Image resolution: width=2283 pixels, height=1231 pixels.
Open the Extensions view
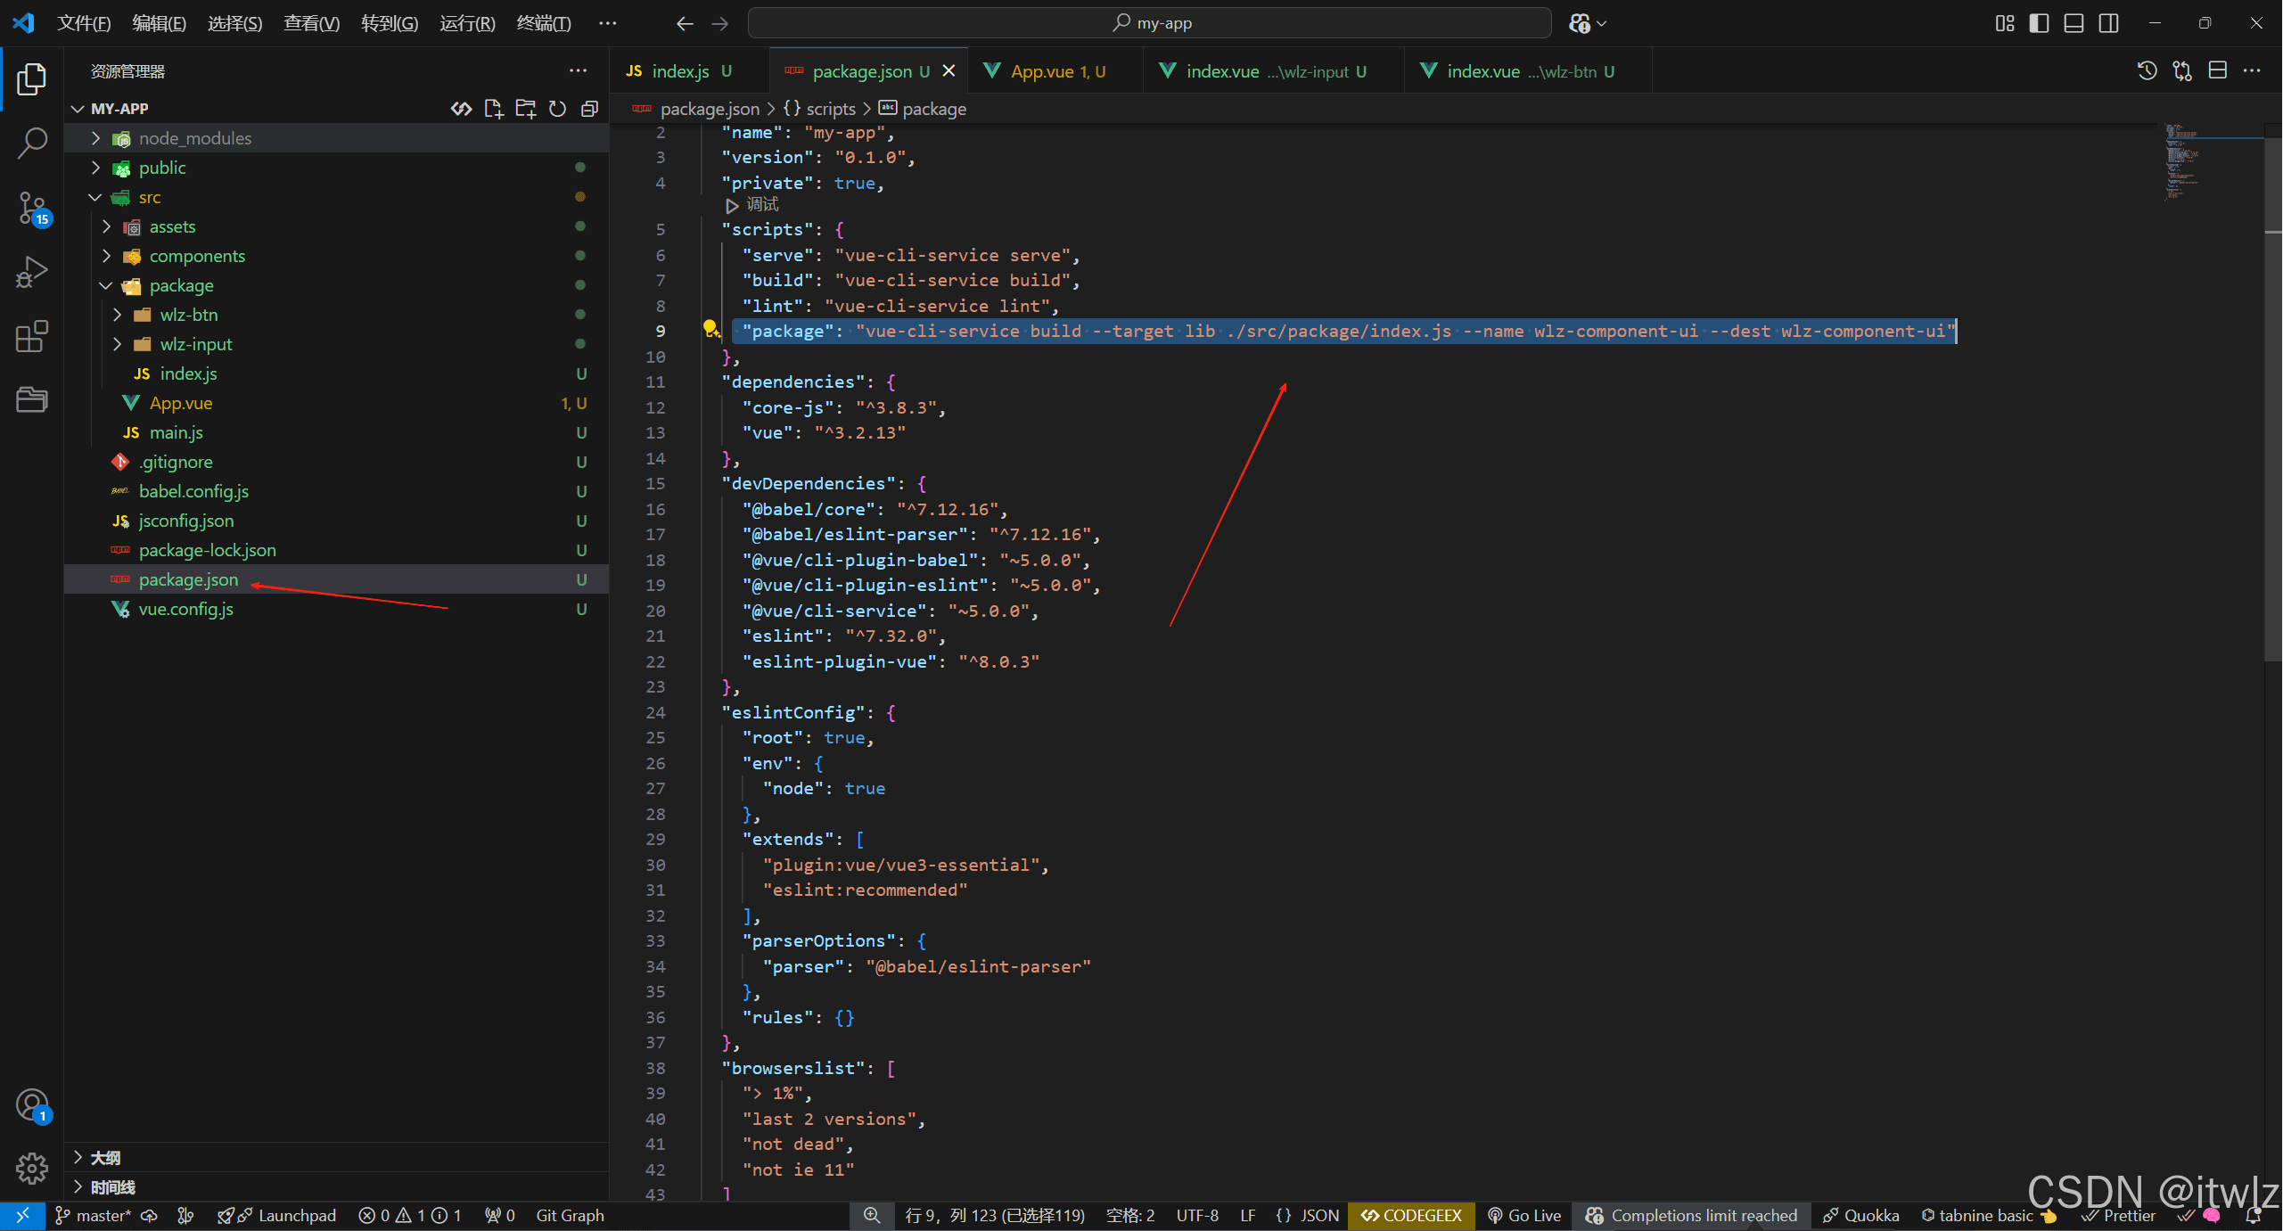pyautogui.click(x=32, y=336)
